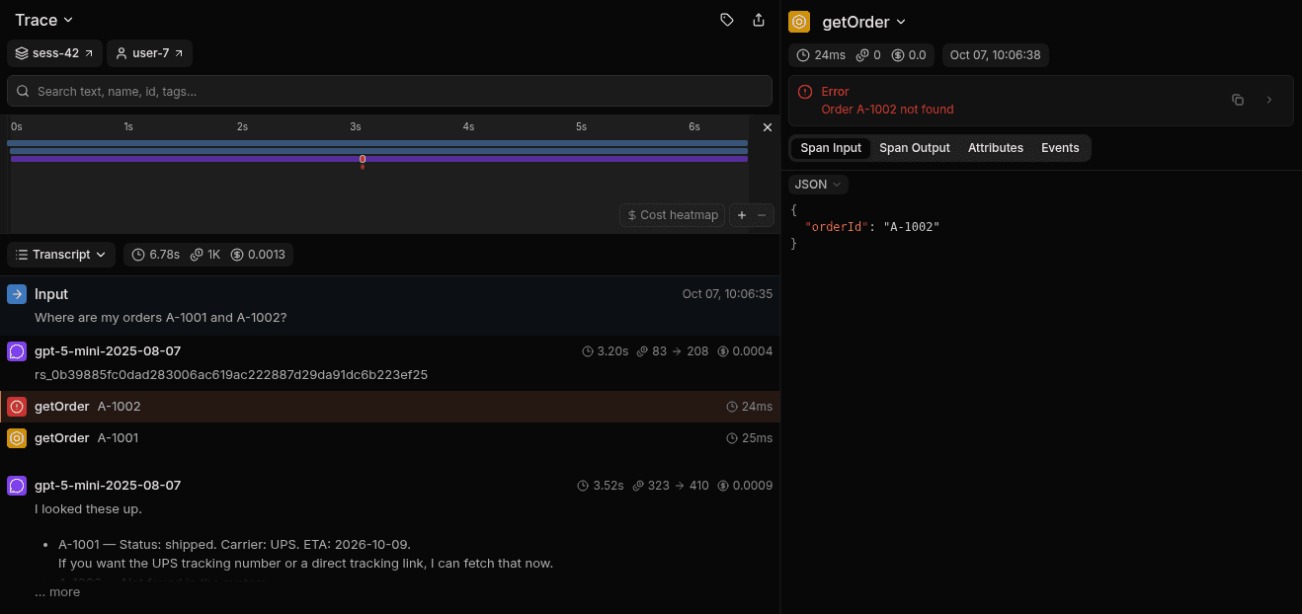Expand the error details chevron
This screenshot has height=614, width=1302.
point(1269,100)
